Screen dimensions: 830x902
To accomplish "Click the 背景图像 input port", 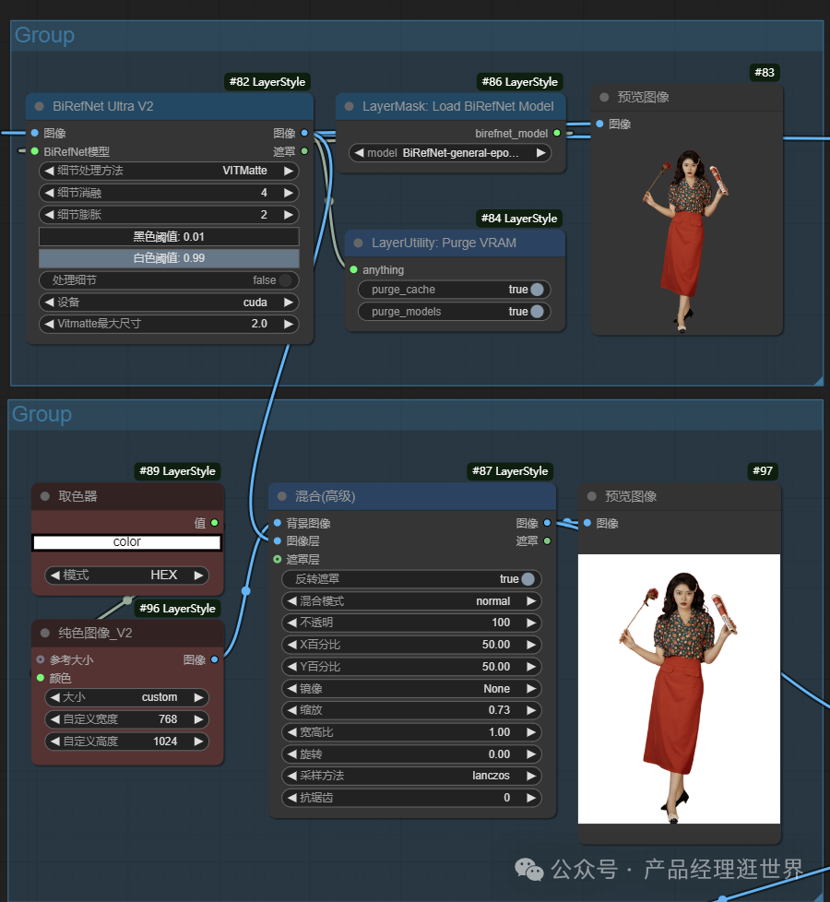I will [278, 523].
